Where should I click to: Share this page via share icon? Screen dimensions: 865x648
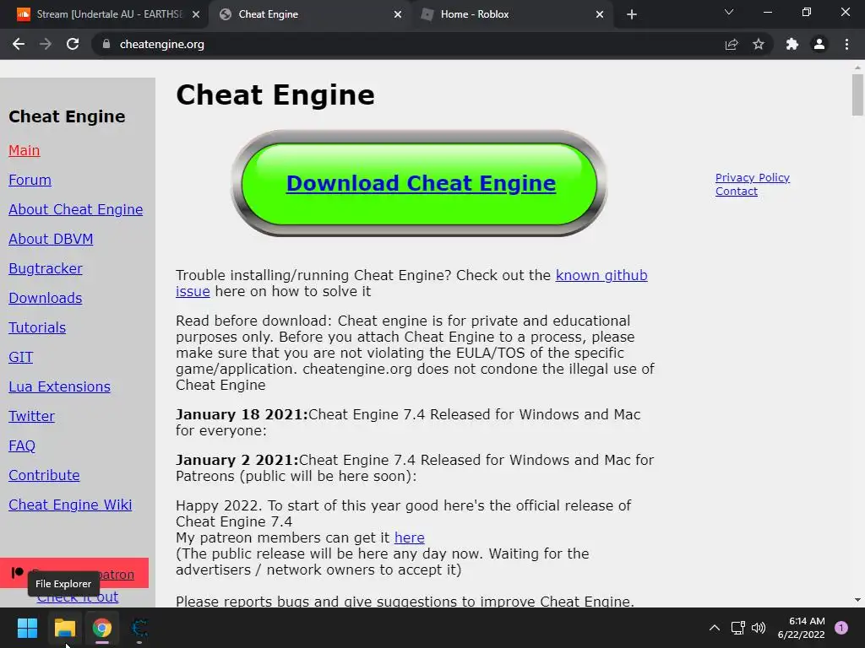(x=732, y=44)
